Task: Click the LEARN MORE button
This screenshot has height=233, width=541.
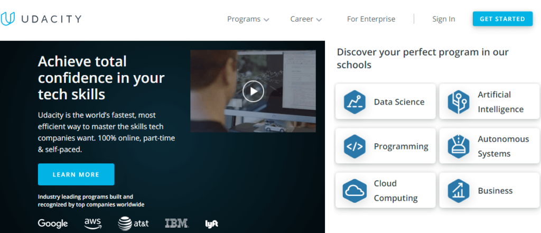Action: [x=76, y=175]
